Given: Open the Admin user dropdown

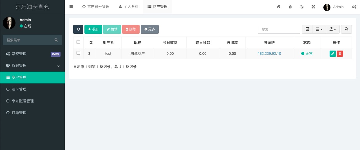Looking at the screenshot, I should (334, 7).
